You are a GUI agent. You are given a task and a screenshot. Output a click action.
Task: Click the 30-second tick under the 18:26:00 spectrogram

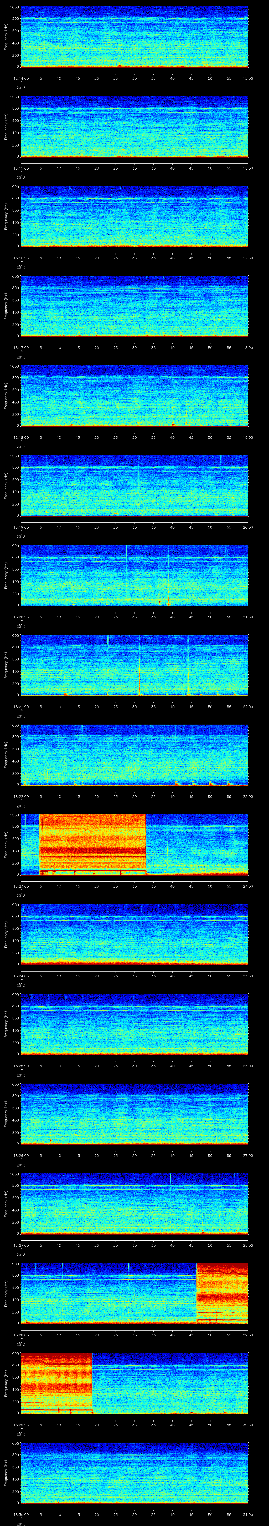click(x=134, y=1155)
